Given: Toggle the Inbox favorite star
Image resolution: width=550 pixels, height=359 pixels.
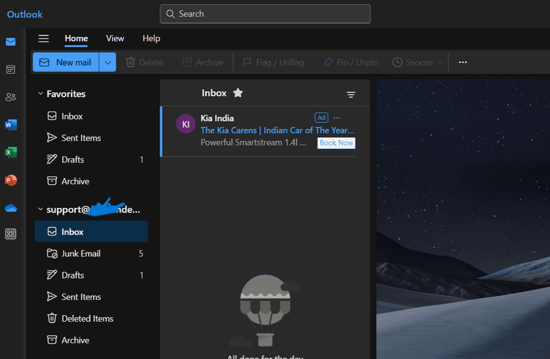Looking at the screenshot, I should coord(238,93).
